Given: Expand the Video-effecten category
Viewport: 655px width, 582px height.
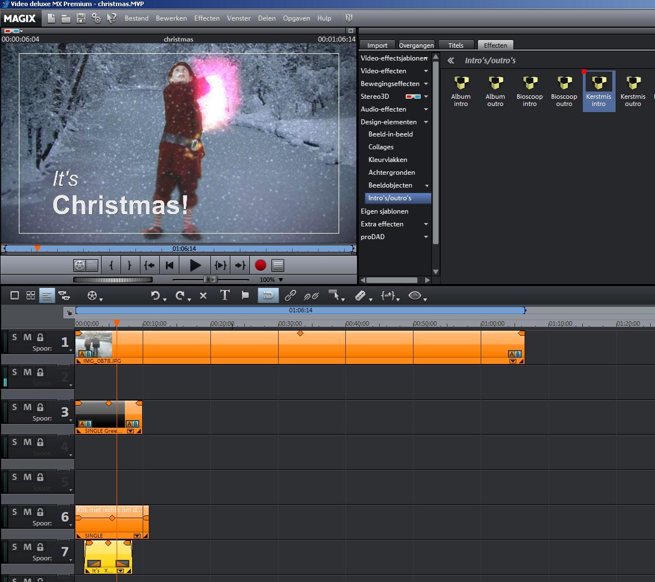Looking at the screenshot, I should (426, 71).
